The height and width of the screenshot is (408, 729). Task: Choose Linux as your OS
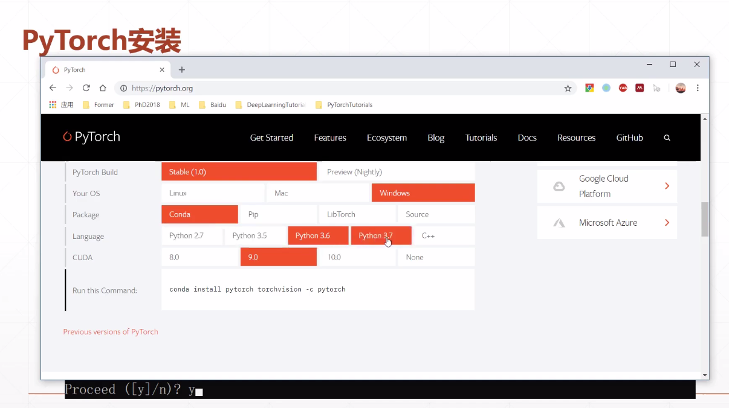(x=213, y=193)
